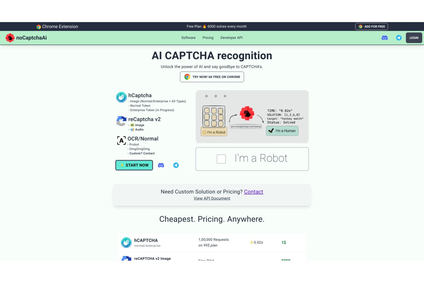Click the reCaptcha v2 logo icon

click(121, 121)
